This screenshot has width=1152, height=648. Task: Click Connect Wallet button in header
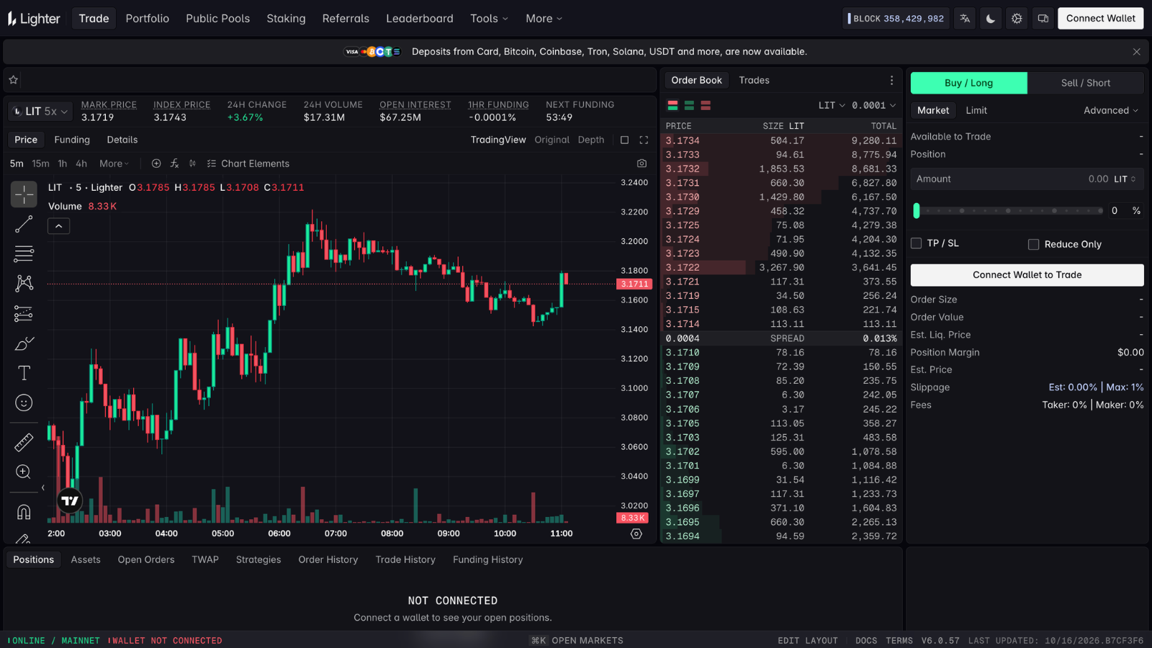tap(1100, 19)
